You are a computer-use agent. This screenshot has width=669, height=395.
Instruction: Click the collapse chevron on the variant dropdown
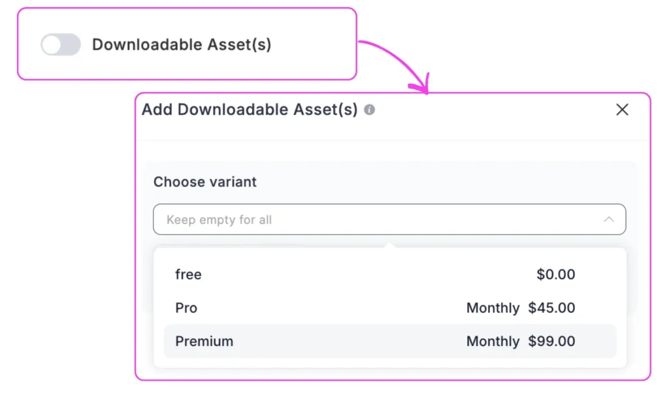pyautogui.click(x=609, y=219)
